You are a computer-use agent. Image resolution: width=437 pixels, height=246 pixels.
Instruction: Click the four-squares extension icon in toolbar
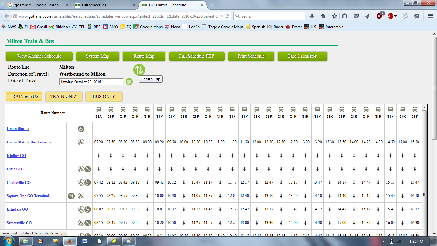405,16
